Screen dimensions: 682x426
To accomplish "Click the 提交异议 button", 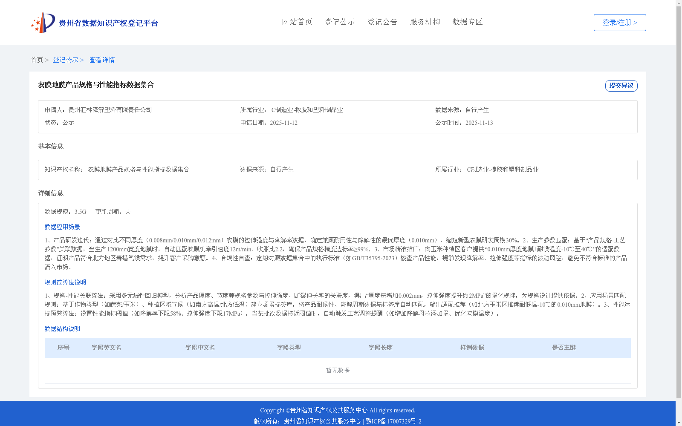I will click(621, 86).
